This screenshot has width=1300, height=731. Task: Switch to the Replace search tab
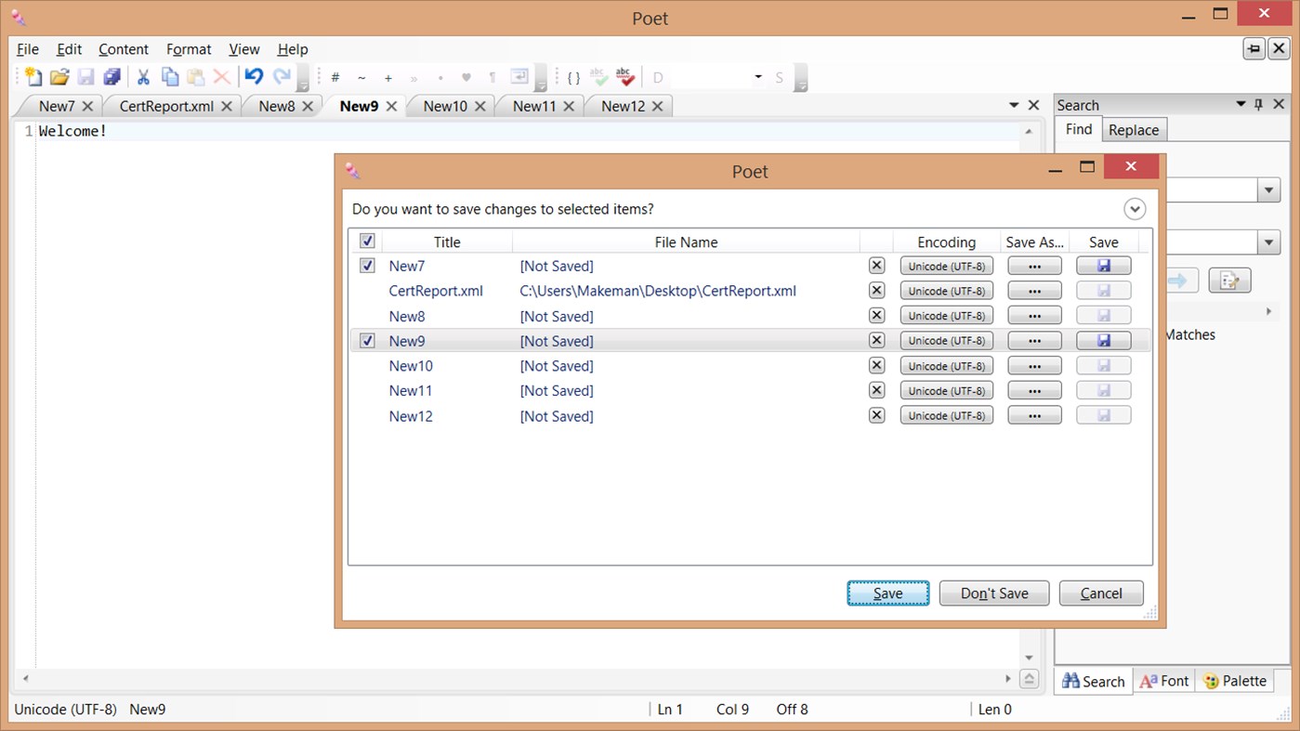click(x=1134, y=129)
